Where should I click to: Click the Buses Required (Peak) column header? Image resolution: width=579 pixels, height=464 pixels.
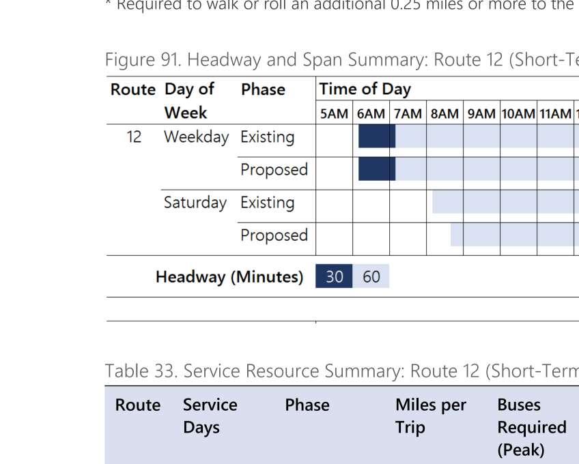[532, 427]
